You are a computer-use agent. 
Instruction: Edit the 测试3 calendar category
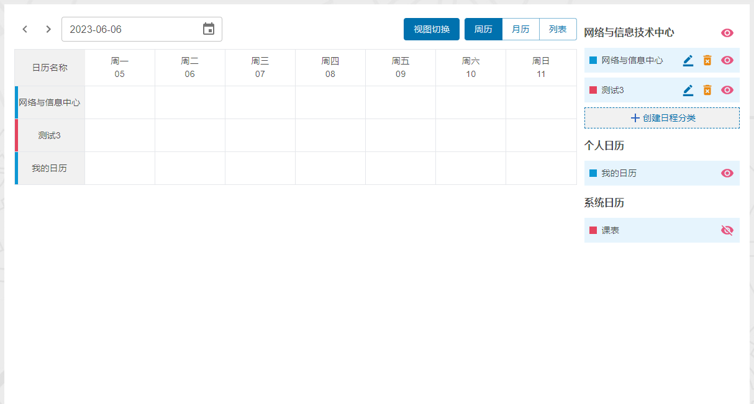pos(688,90)
